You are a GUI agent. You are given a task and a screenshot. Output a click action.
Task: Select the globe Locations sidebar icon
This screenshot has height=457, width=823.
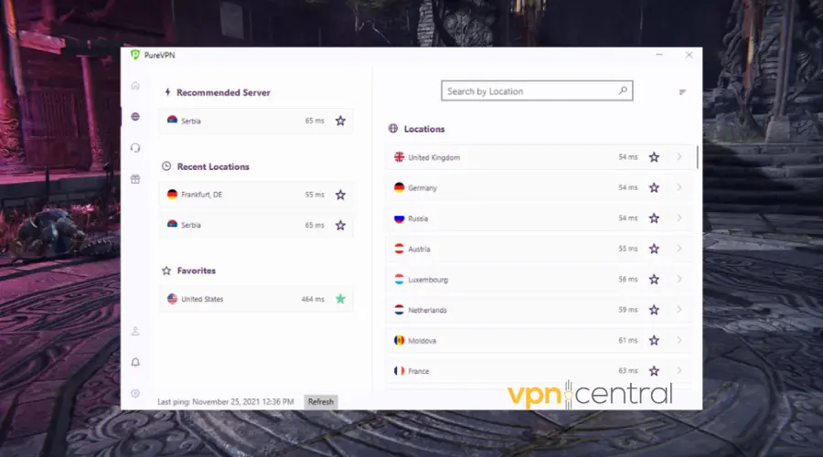(135, 117)
